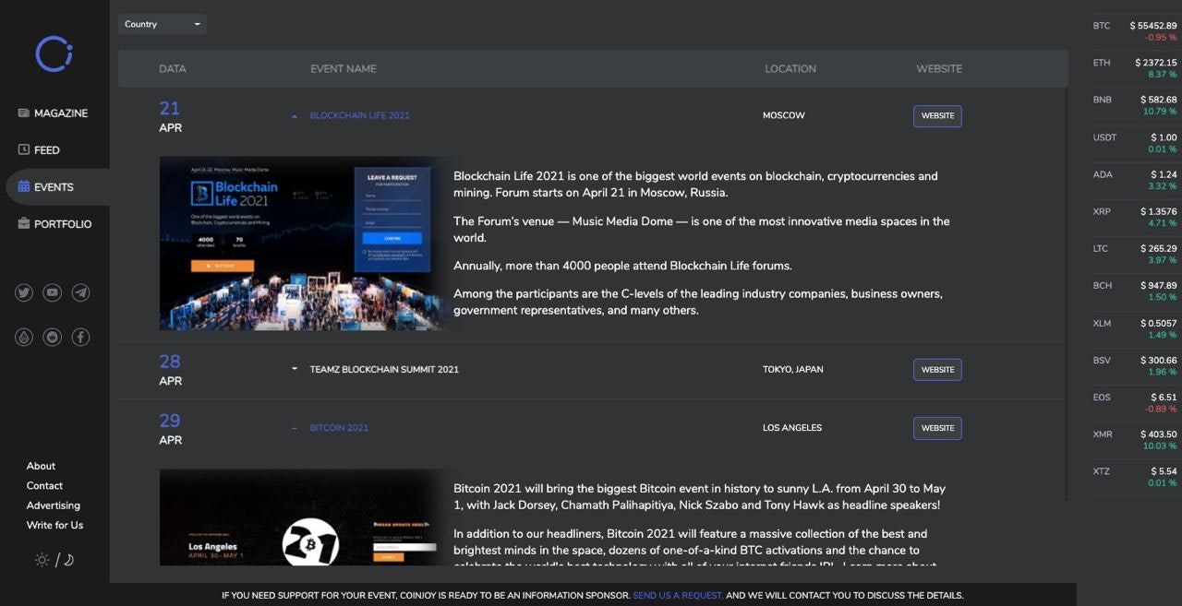
Task: Expand the Teamz Blockchain Summit 2021 row
Action: point(295,369)
